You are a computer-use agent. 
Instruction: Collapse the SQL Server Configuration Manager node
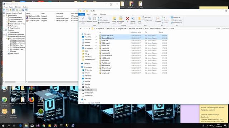6,39
